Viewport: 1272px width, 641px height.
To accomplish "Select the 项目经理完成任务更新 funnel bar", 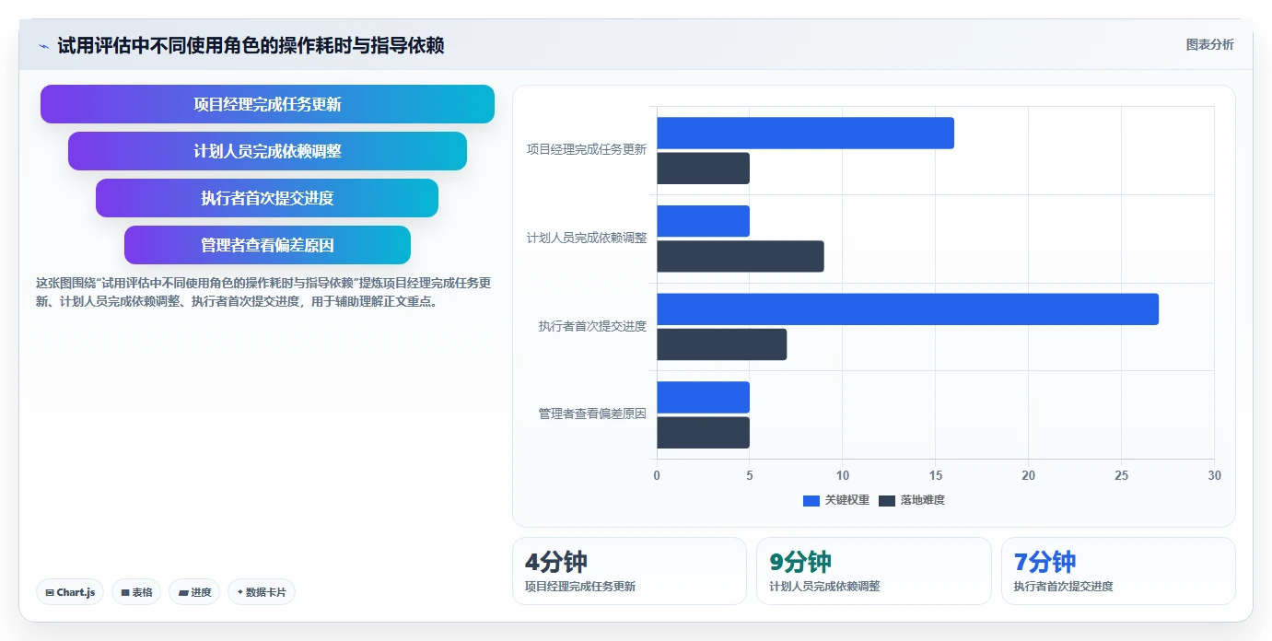I will 267,104.
